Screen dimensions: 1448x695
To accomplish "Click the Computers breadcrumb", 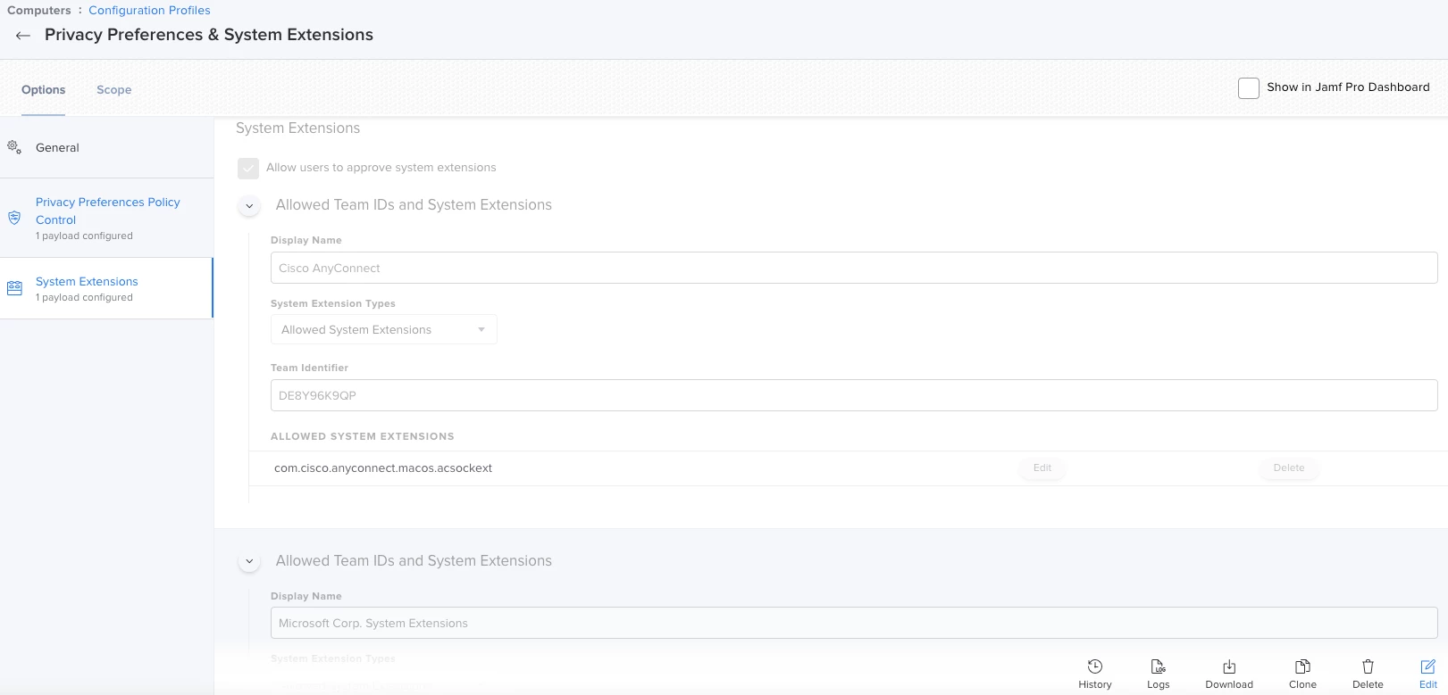I will pos(39,11).
